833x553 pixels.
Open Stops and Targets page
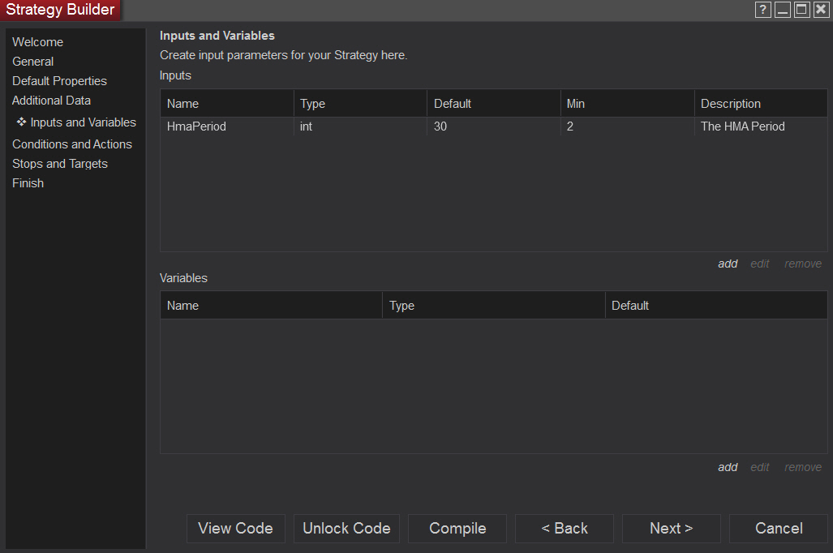click(x=60, y=164)
